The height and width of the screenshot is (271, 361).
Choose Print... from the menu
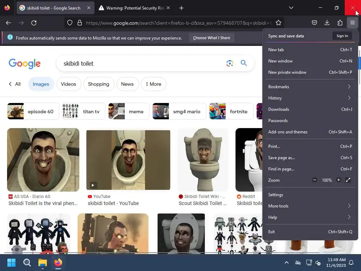tap(310, 146)
